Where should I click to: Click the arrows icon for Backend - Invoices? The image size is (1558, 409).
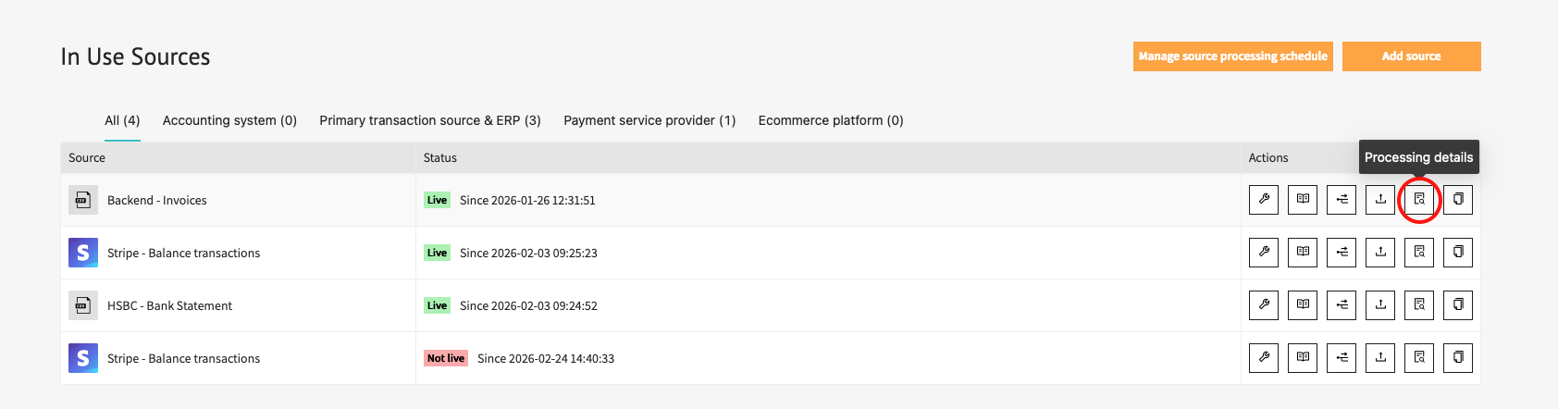coord(1342,200)
